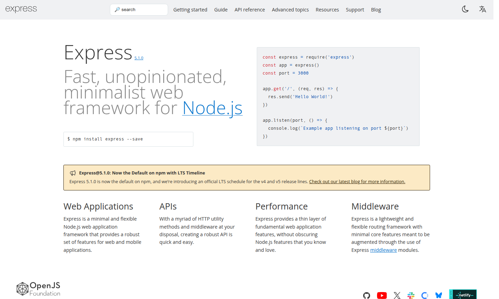
Task: Click the express logo in the header
Action: (x=21, y=9)
